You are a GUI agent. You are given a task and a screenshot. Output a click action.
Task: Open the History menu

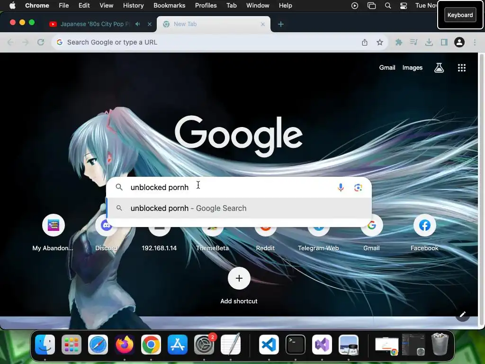coord(133,5)
